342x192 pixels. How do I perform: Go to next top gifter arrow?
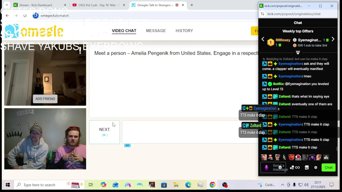tap(333, 39)
